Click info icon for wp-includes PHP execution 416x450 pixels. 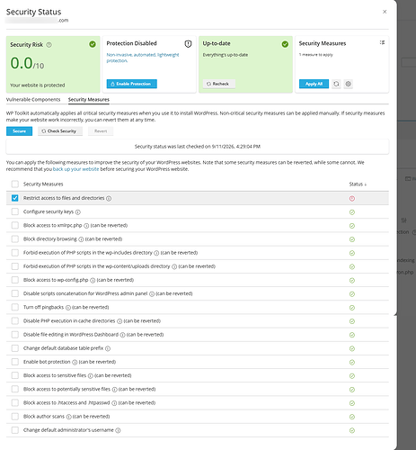point(156,253)
